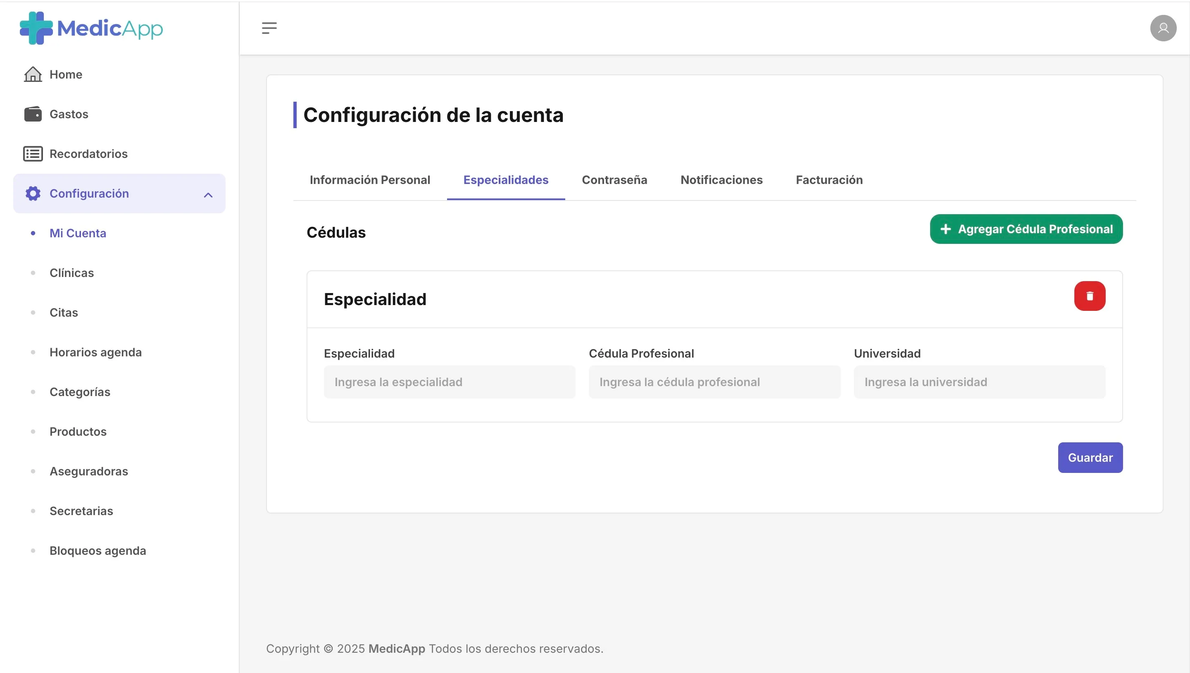Viewport: 1190px width, 673px height.
Task: Click the Configuración gear icon
Action: coord(32,193)
